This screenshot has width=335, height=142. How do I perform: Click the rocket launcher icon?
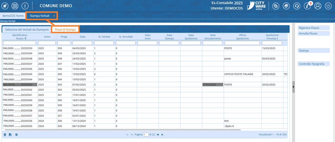[x=5, y=6]
